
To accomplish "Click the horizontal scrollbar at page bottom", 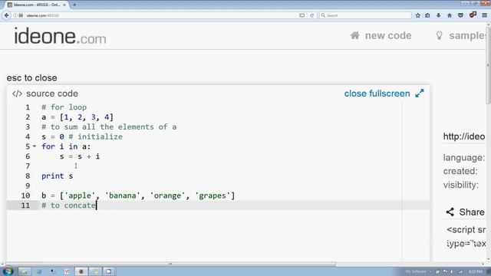I will point(170,264).
